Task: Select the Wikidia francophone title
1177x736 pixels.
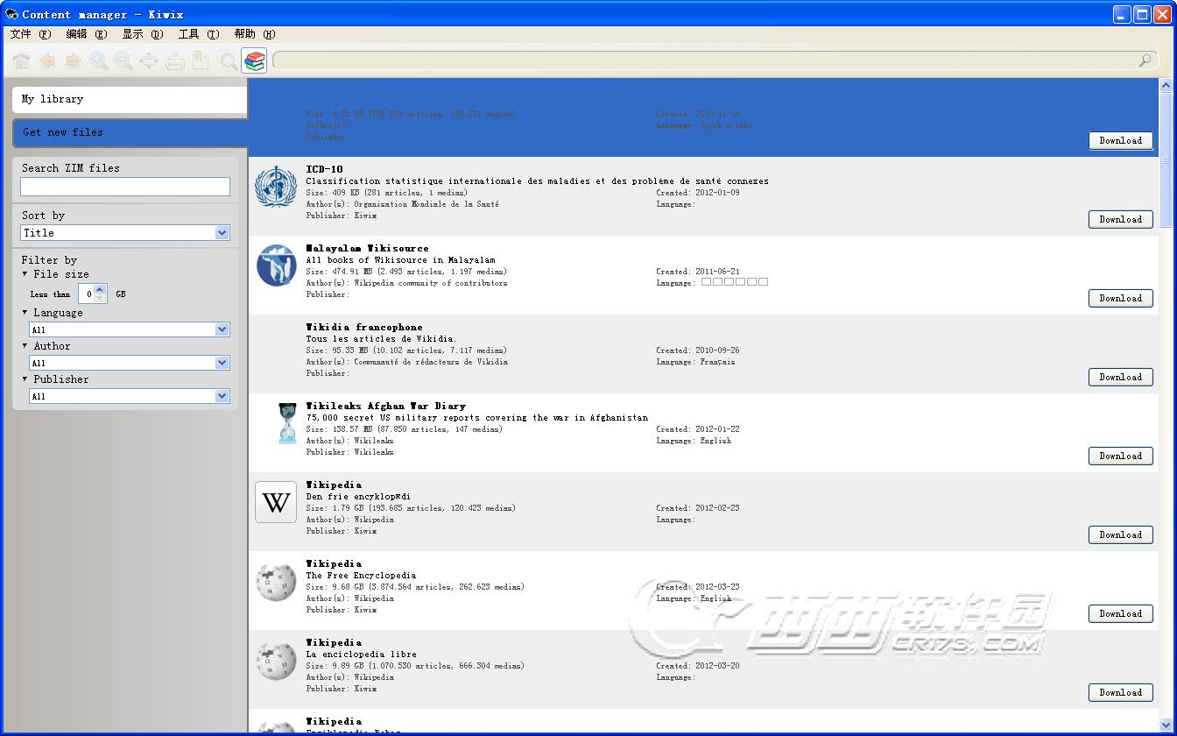Action: [x=364, y=327]
